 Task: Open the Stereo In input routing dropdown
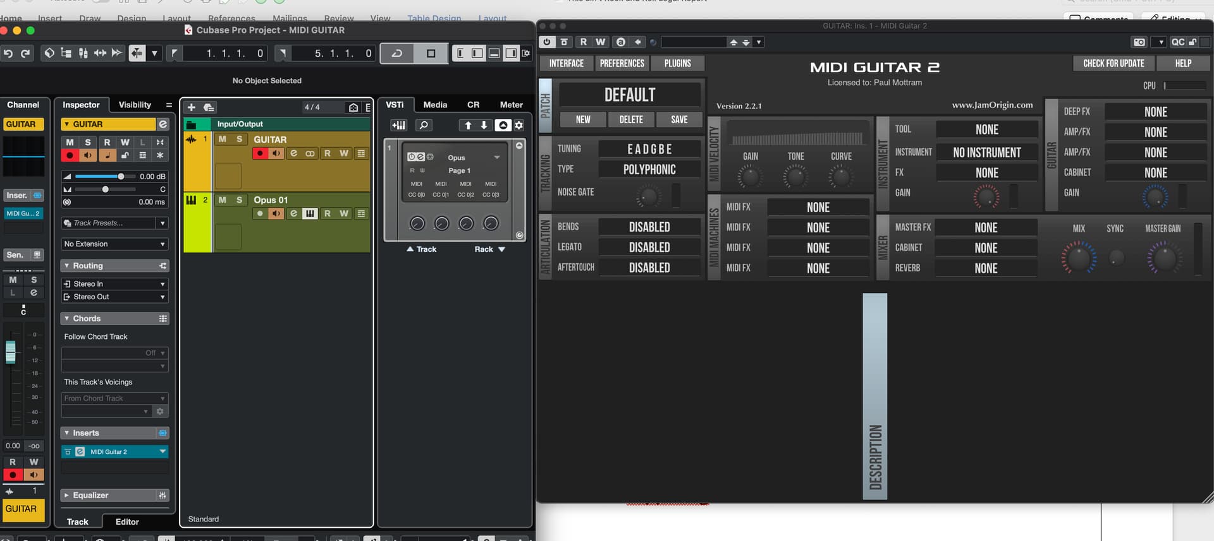114,284
